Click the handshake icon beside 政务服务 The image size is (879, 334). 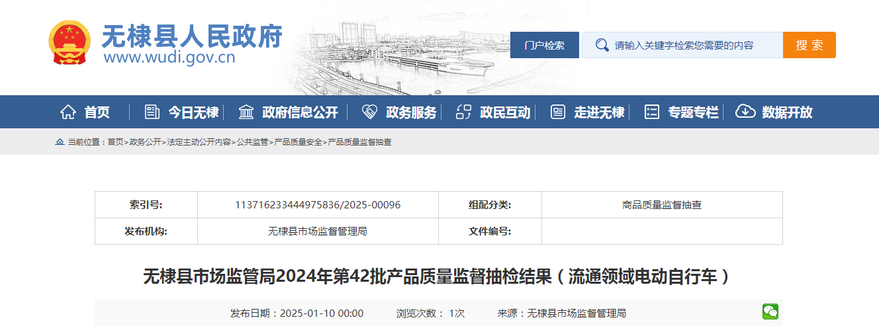point(369,112)
